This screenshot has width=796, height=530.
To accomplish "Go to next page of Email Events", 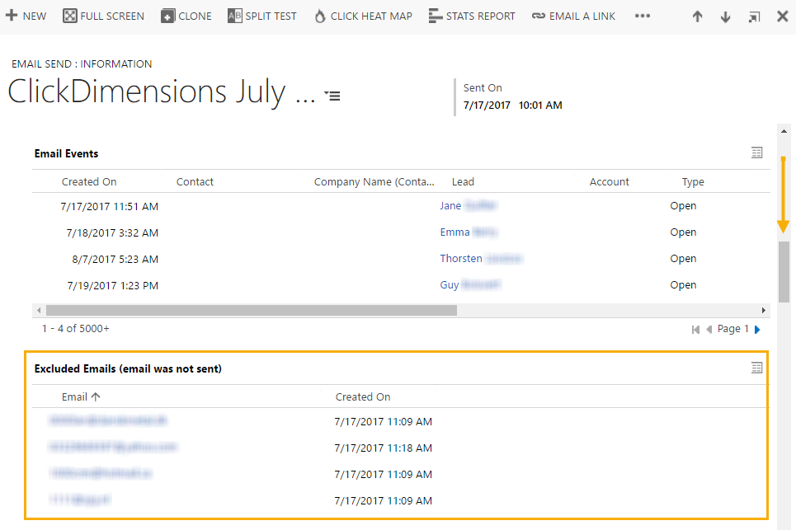I will (x=757, y=329).
